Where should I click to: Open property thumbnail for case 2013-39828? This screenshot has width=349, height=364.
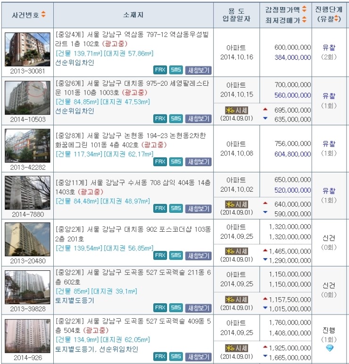(27, 287)
